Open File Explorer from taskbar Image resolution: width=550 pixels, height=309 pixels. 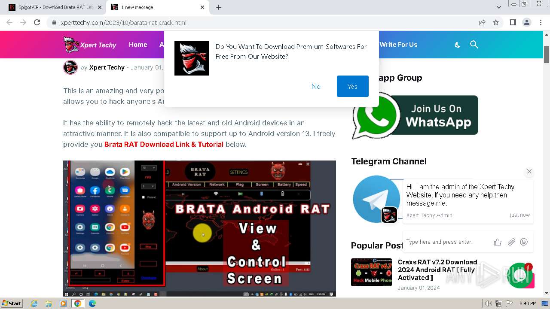[x=49, y=303]
